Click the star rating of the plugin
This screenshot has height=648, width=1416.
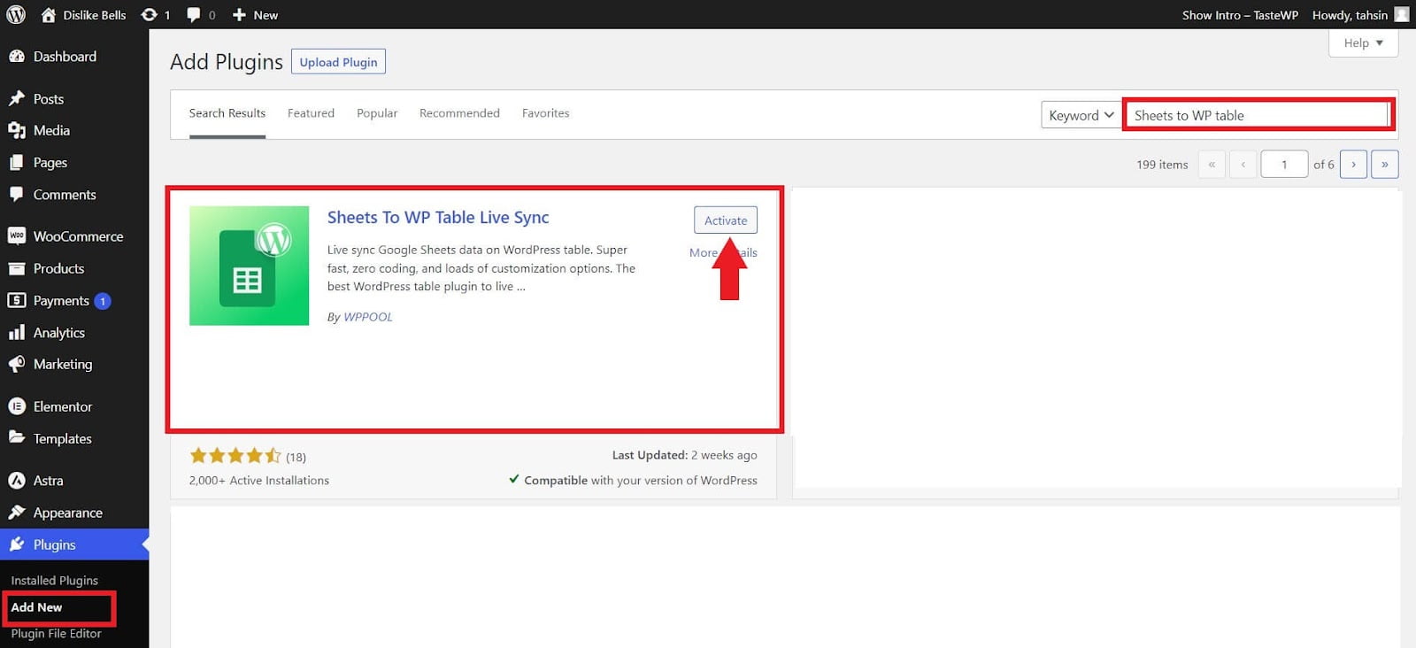click(x=235, y=456)
